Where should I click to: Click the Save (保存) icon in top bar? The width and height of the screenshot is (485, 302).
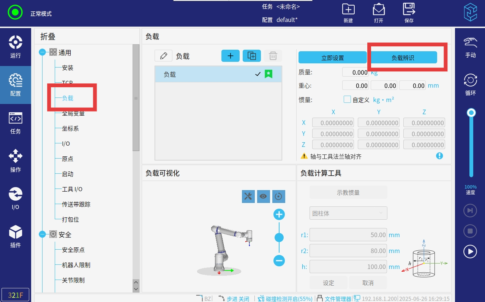409,13
